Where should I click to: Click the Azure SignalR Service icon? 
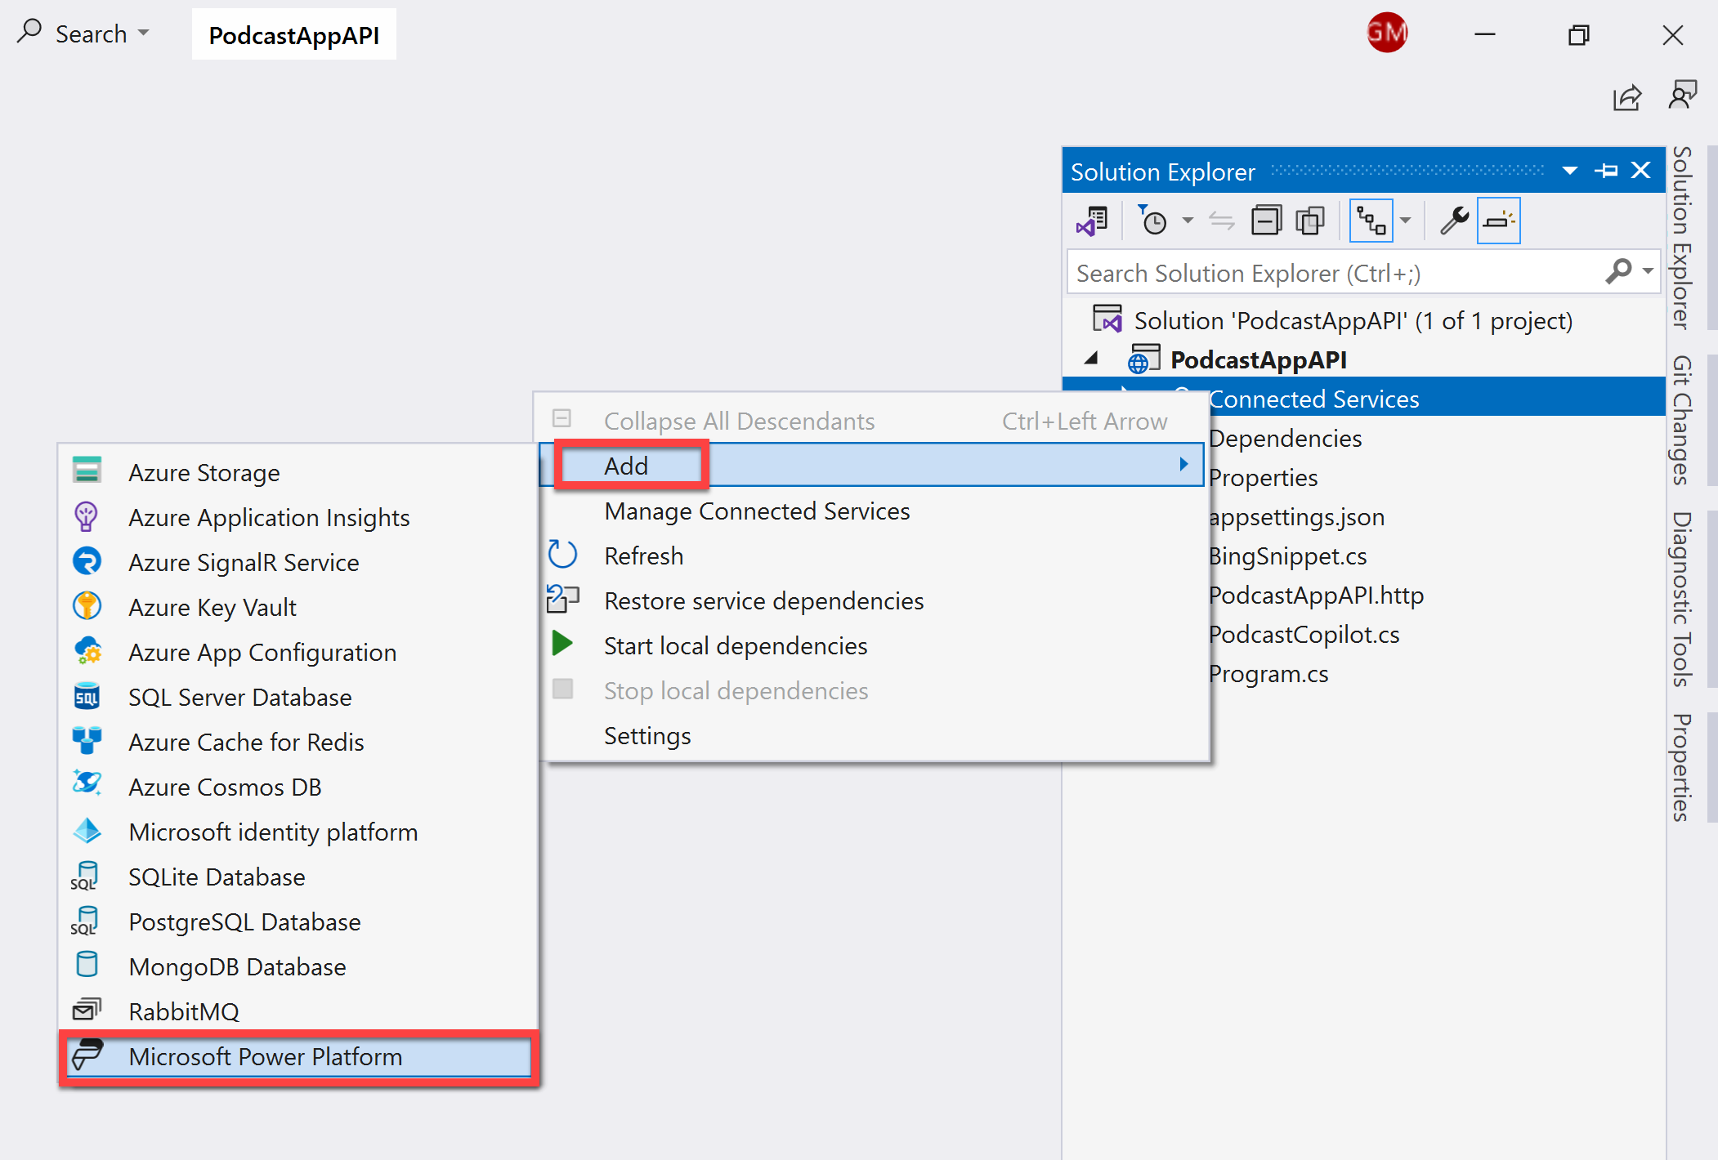point(87,561)
